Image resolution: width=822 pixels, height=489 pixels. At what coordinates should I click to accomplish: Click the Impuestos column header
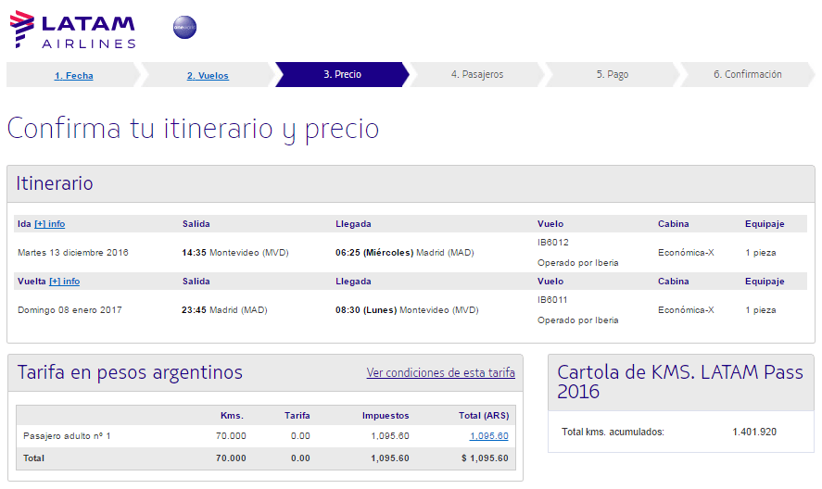click(x=386, y=416)
